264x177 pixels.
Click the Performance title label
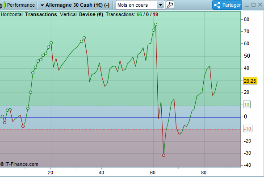(21, 5)
